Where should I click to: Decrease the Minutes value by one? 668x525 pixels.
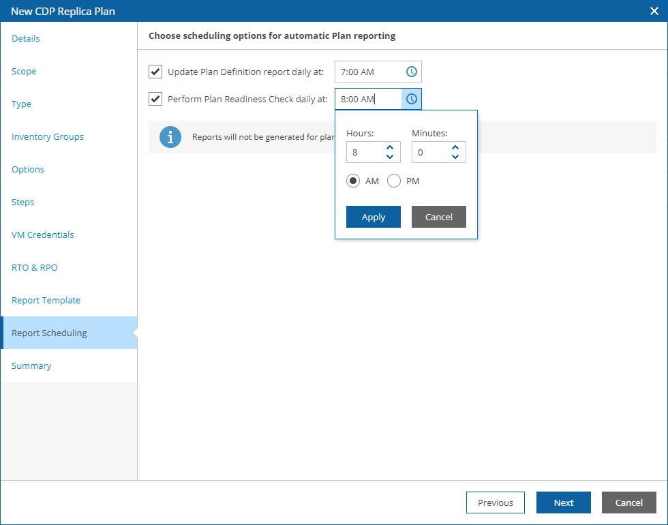[455, 157]
